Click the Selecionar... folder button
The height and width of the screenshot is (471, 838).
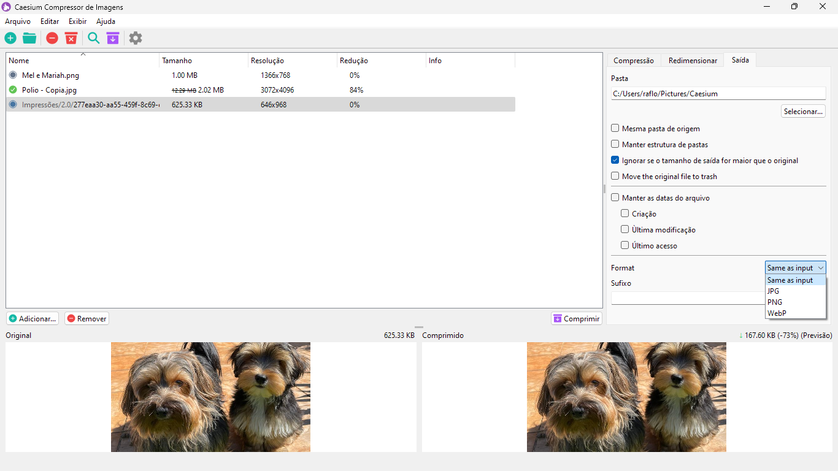coord(803,112)
